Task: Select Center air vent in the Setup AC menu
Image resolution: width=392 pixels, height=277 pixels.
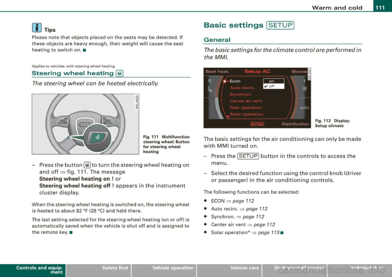Action: tap(246, 101)
